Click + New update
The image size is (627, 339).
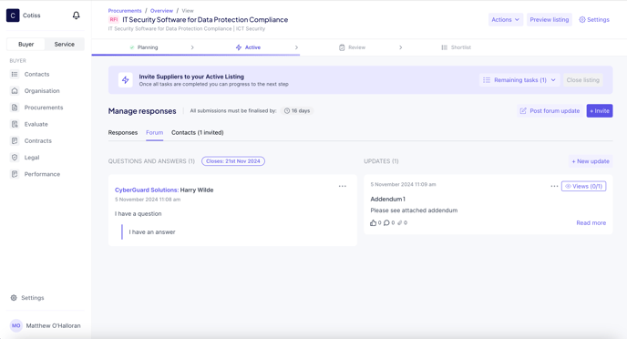click(x=591, y=161)
